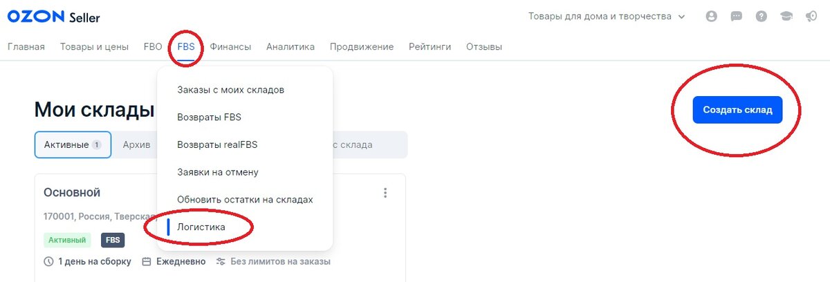Click the Ежедневно schedule text

tap(181, 262)
